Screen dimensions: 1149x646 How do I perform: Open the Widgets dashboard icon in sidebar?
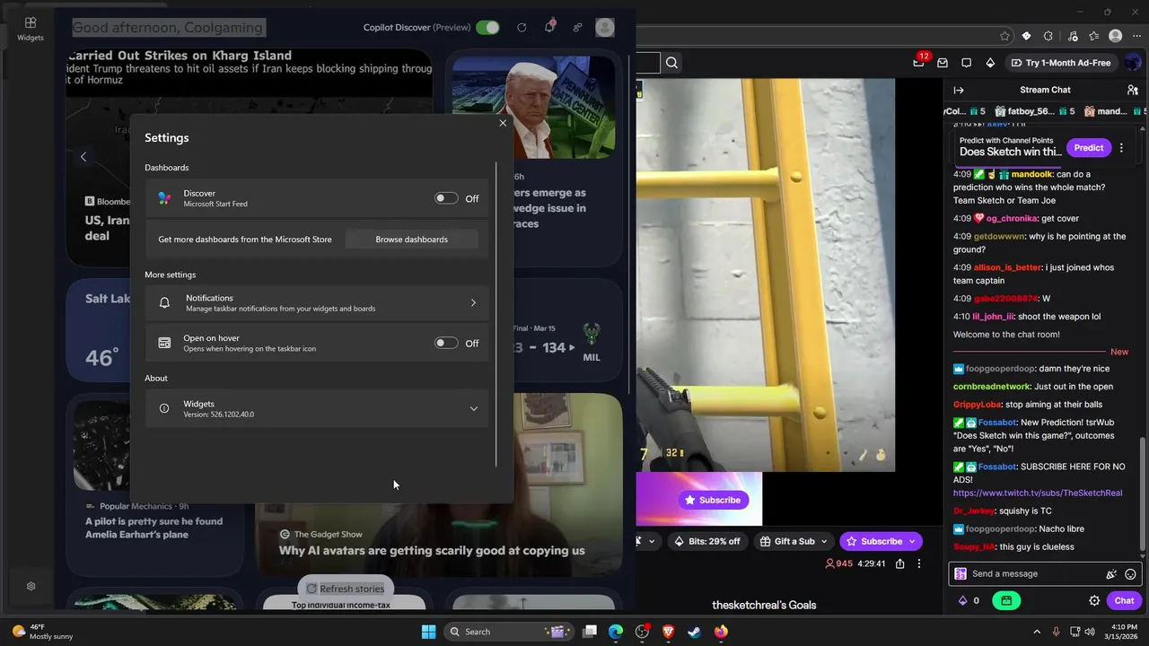tap(31, 28)
